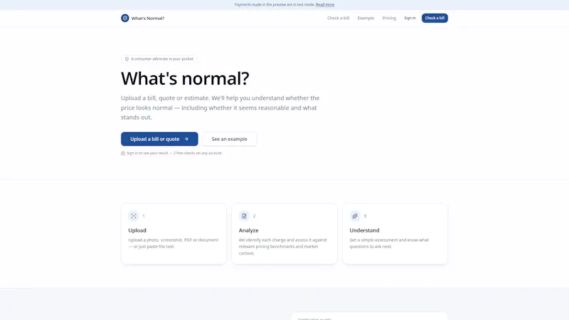Click shield icon in consumer advocate badge
The width and height of the screenshot is (569, 320).
(127, 59)
